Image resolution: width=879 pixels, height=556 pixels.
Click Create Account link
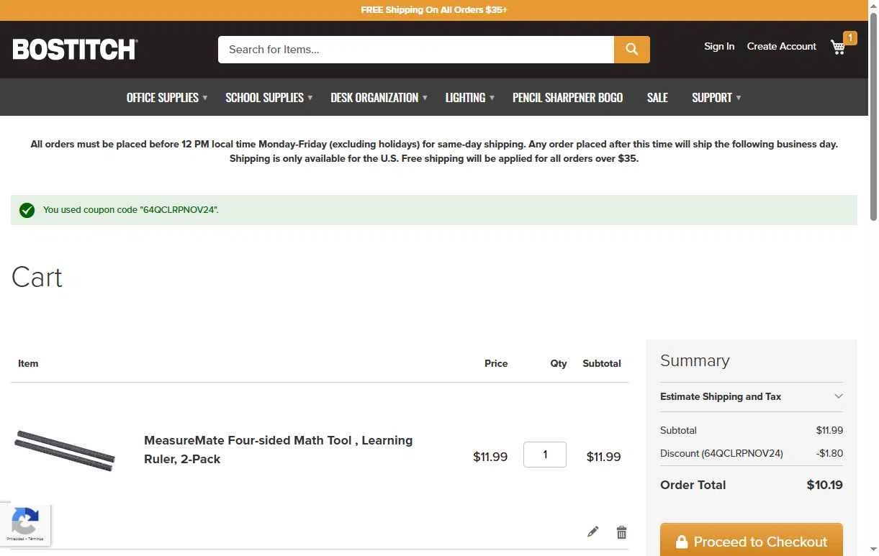pos(782,46)
